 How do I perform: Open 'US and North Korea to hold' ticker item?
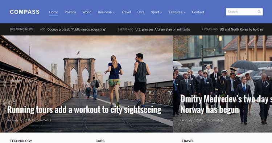(x=241, y=29)
